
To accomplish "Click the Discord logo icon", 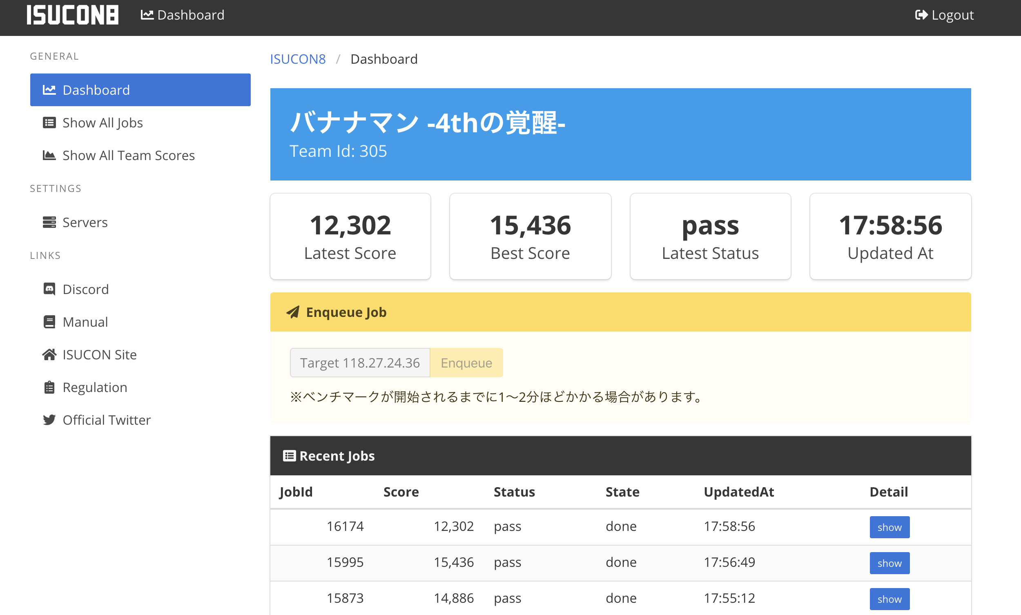I will click(49, 289).
